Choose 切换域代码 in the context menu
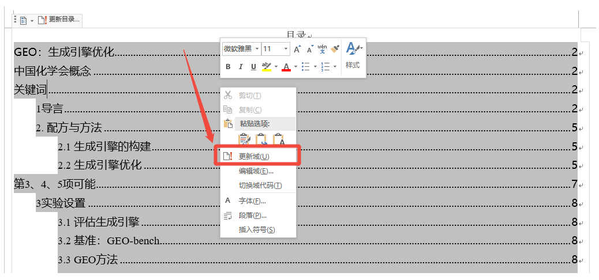Image resolution: width=599 pixels, height=280 pixels. coord(260,185)
